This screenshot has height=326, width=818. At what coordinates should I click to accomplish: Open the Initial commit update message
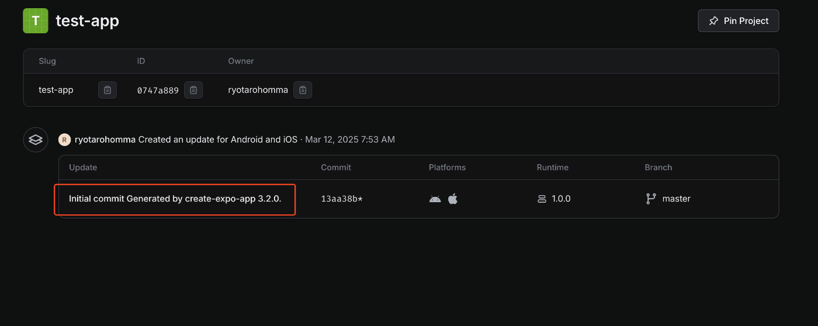tap(175, 199)
